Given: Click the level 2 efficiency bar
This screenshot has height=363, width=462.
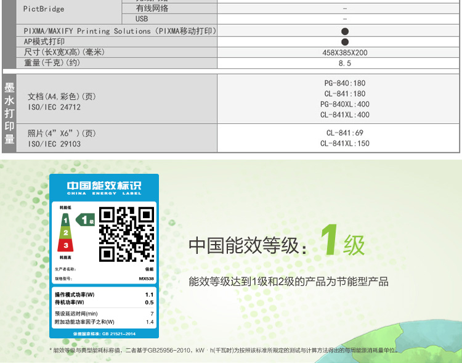Looking at the screenshot, I should [65, 233].
